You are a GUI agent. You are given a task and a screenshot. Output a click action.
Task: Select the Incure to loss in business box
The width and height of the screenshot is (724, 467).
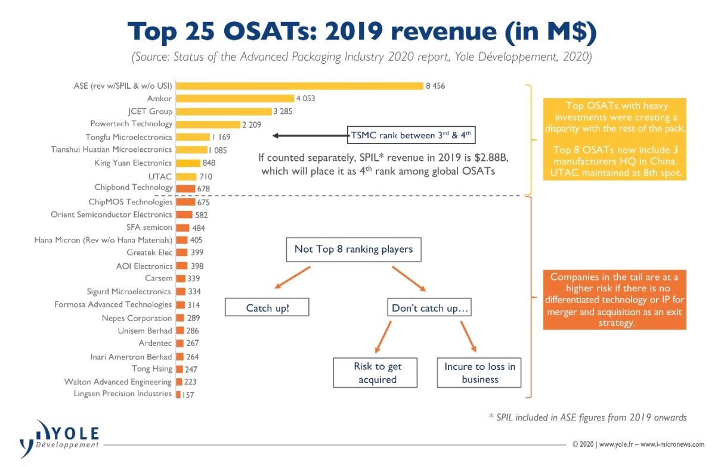point(479,373)
